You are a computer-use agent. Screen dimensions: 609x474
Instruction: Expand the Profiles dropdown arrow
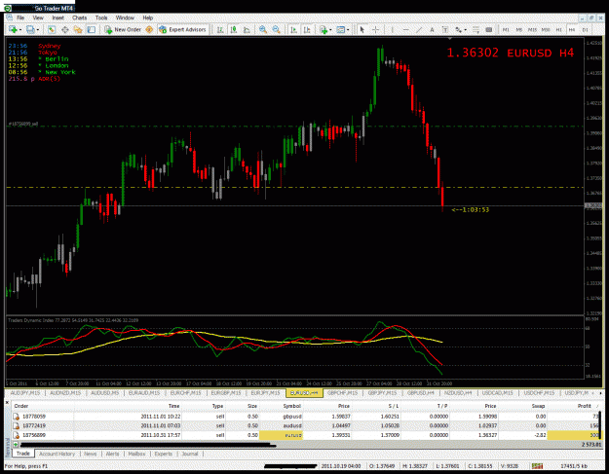coord(37,30)
